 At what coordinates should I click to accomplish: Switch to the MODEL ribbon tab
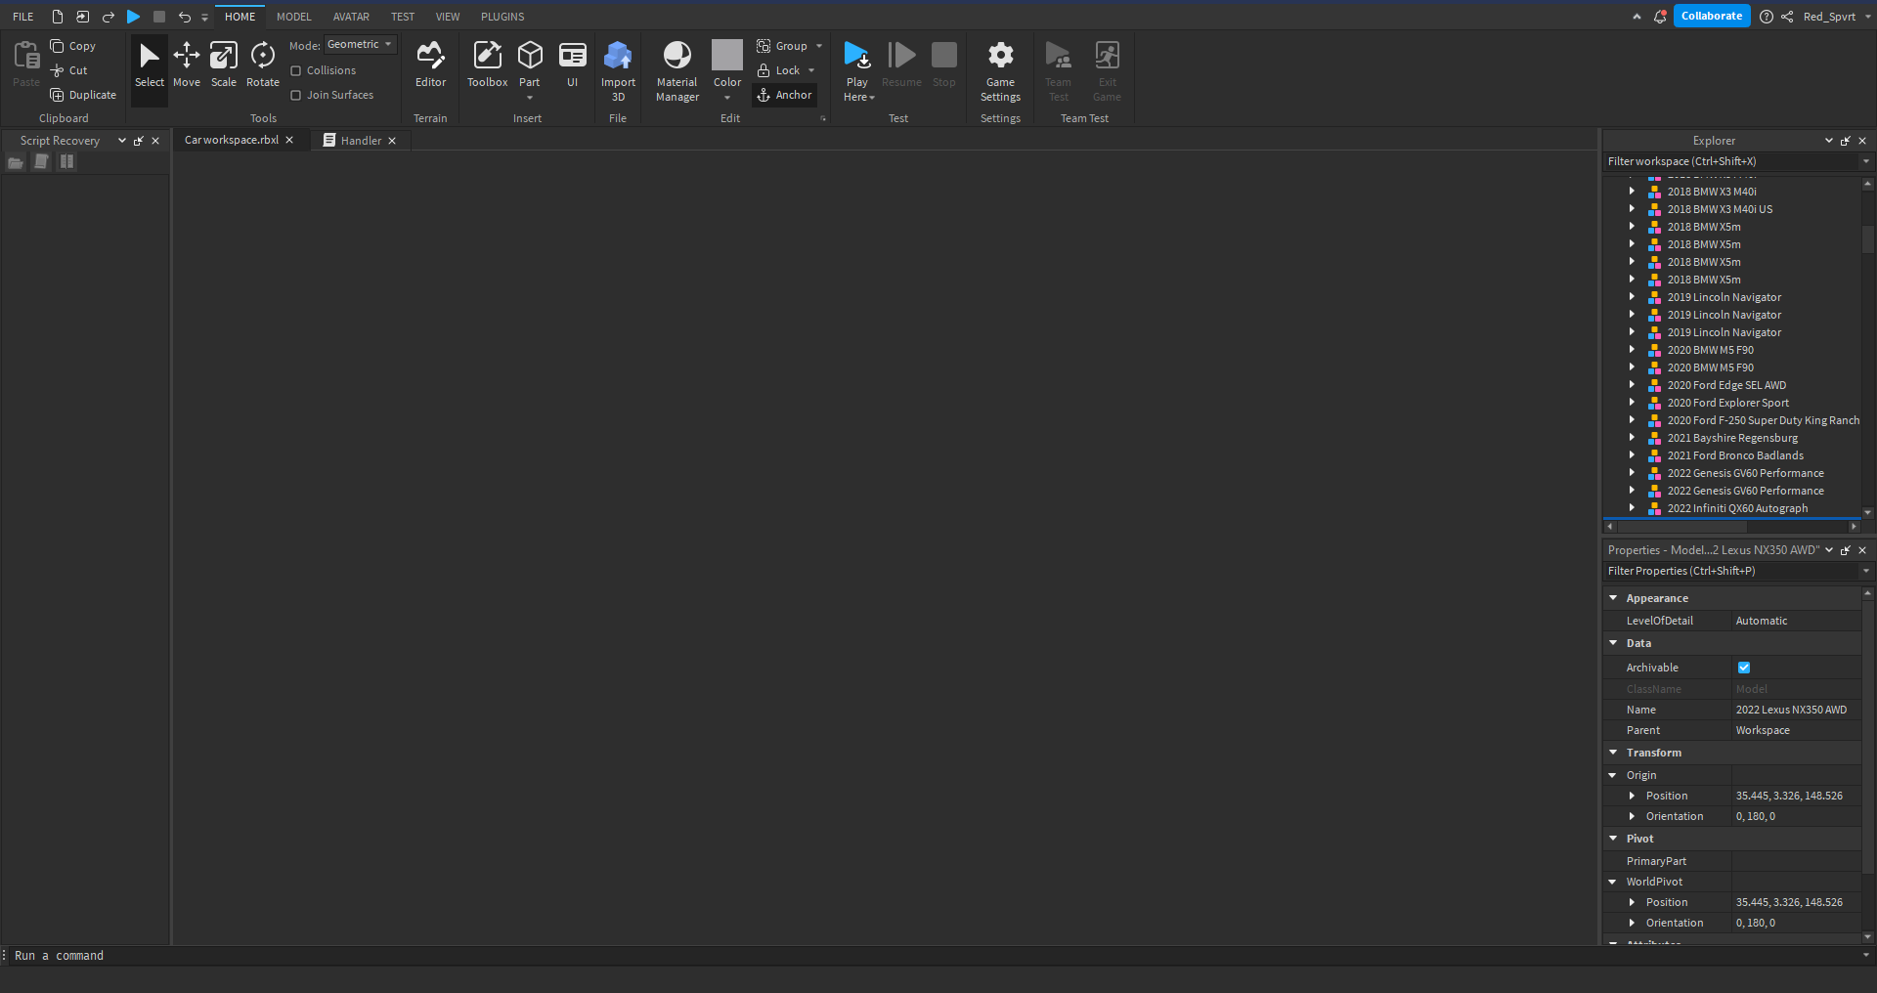[x=293, y=17]
